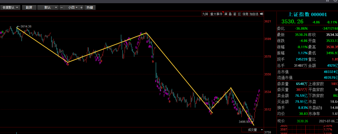
Task: Toggle the 九转 indicator
Action: coord(205,14)
